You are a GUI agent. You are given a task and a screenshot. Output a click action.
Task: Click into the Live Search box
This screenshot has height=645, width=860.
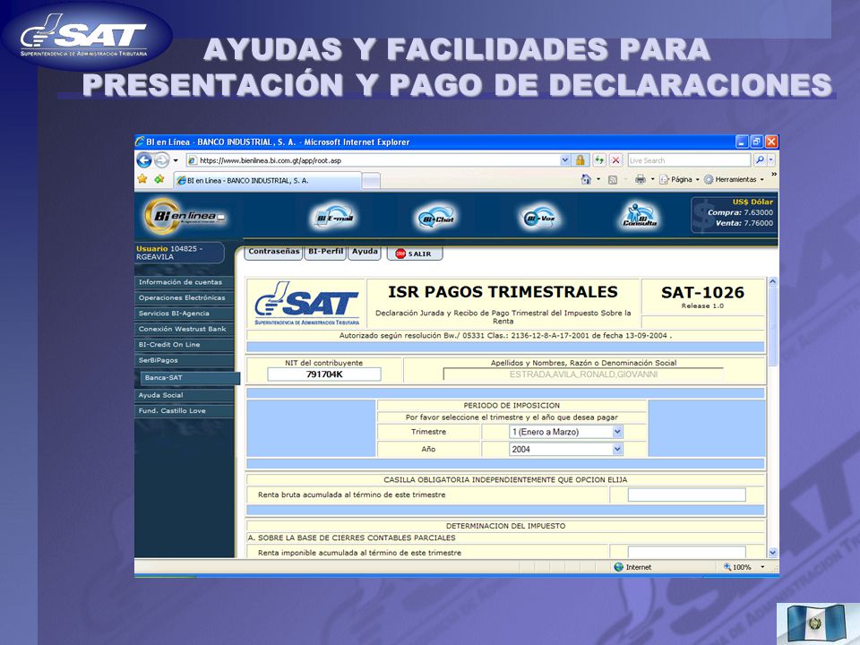tap(689, 160)
